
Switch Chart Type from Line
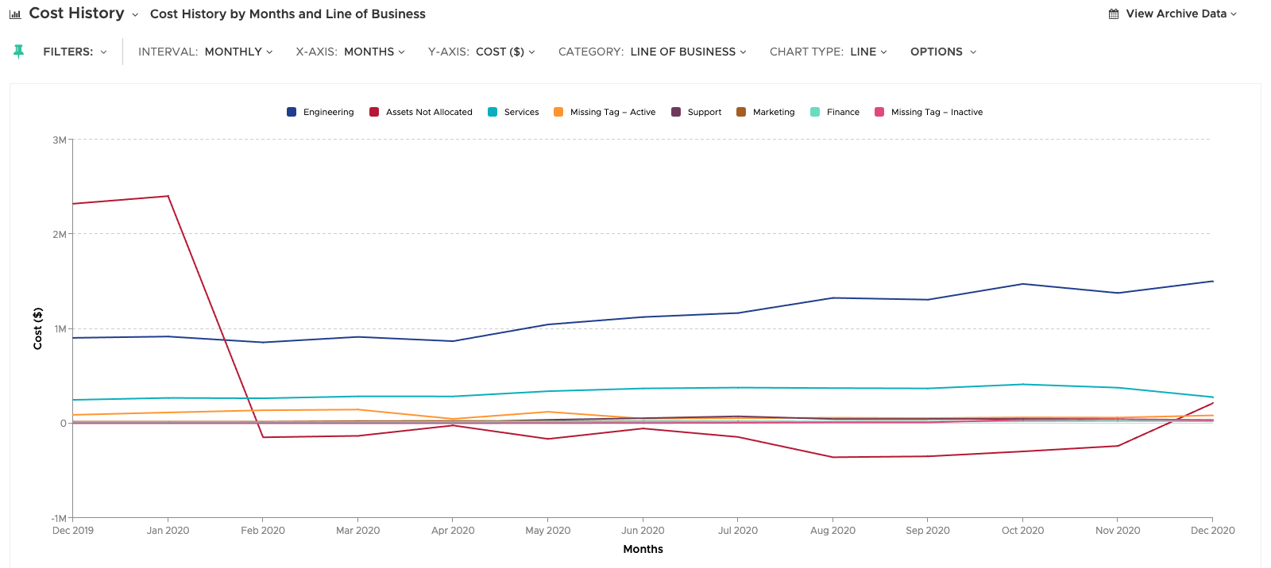[x=867, y=52]
